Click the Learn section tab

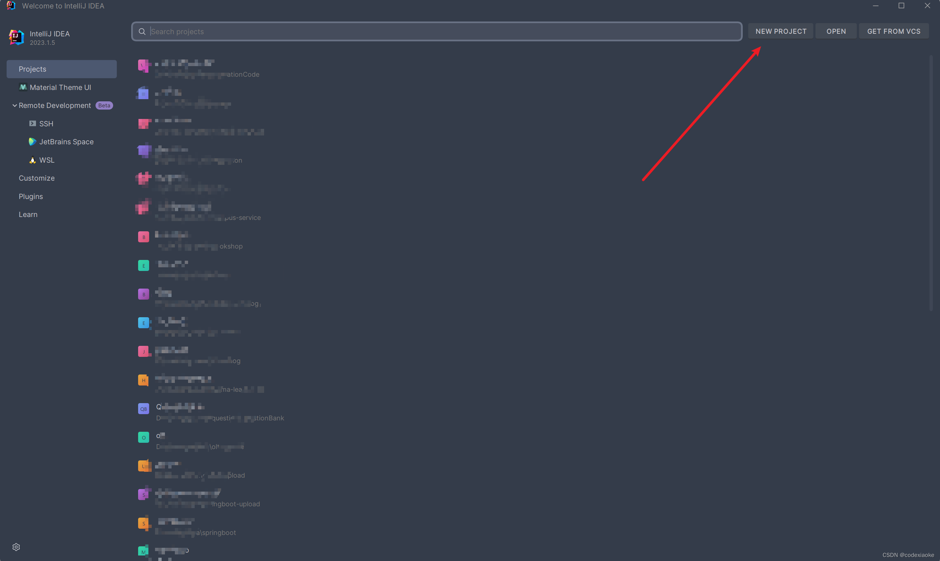pos(28,214)
